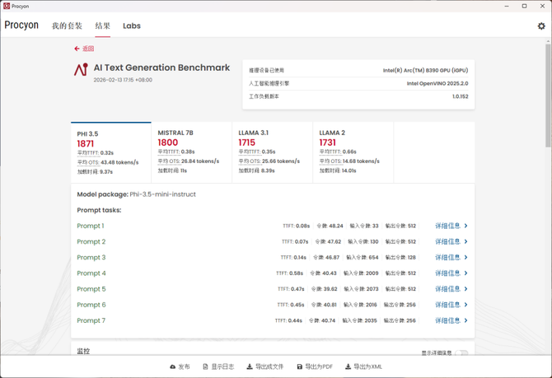Expand details chevron for Prompt 1

[x=465, y=226]
